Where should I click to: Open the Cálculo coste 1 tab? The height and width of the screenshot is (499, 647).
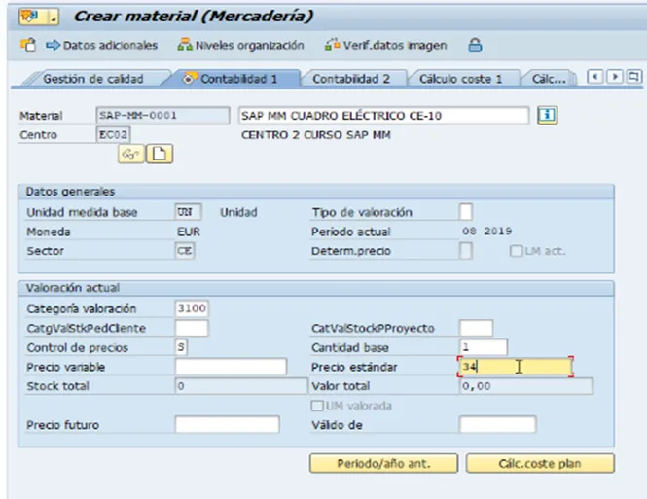pos(460,79)
